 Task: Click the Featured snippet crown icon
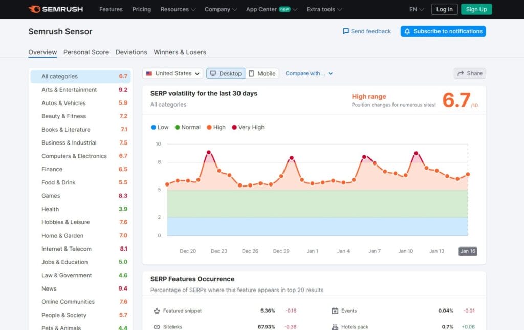[157, 311]
